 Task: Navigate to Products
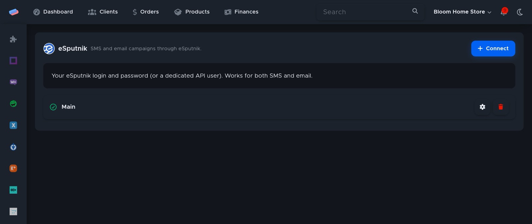tap(192, 12)
